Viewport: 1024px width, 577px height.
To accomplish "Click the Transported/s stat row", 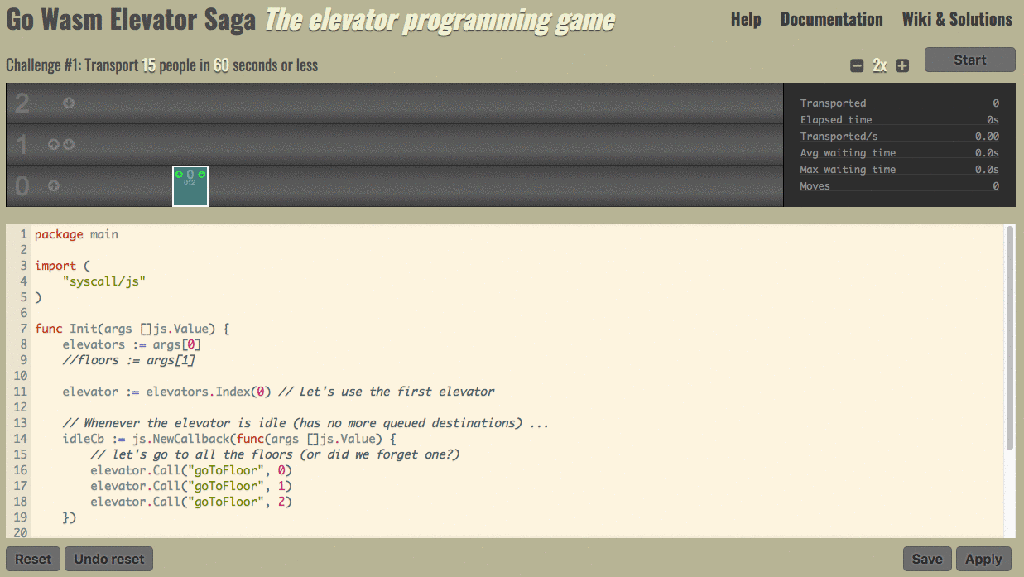I will (x=899, y=137).
